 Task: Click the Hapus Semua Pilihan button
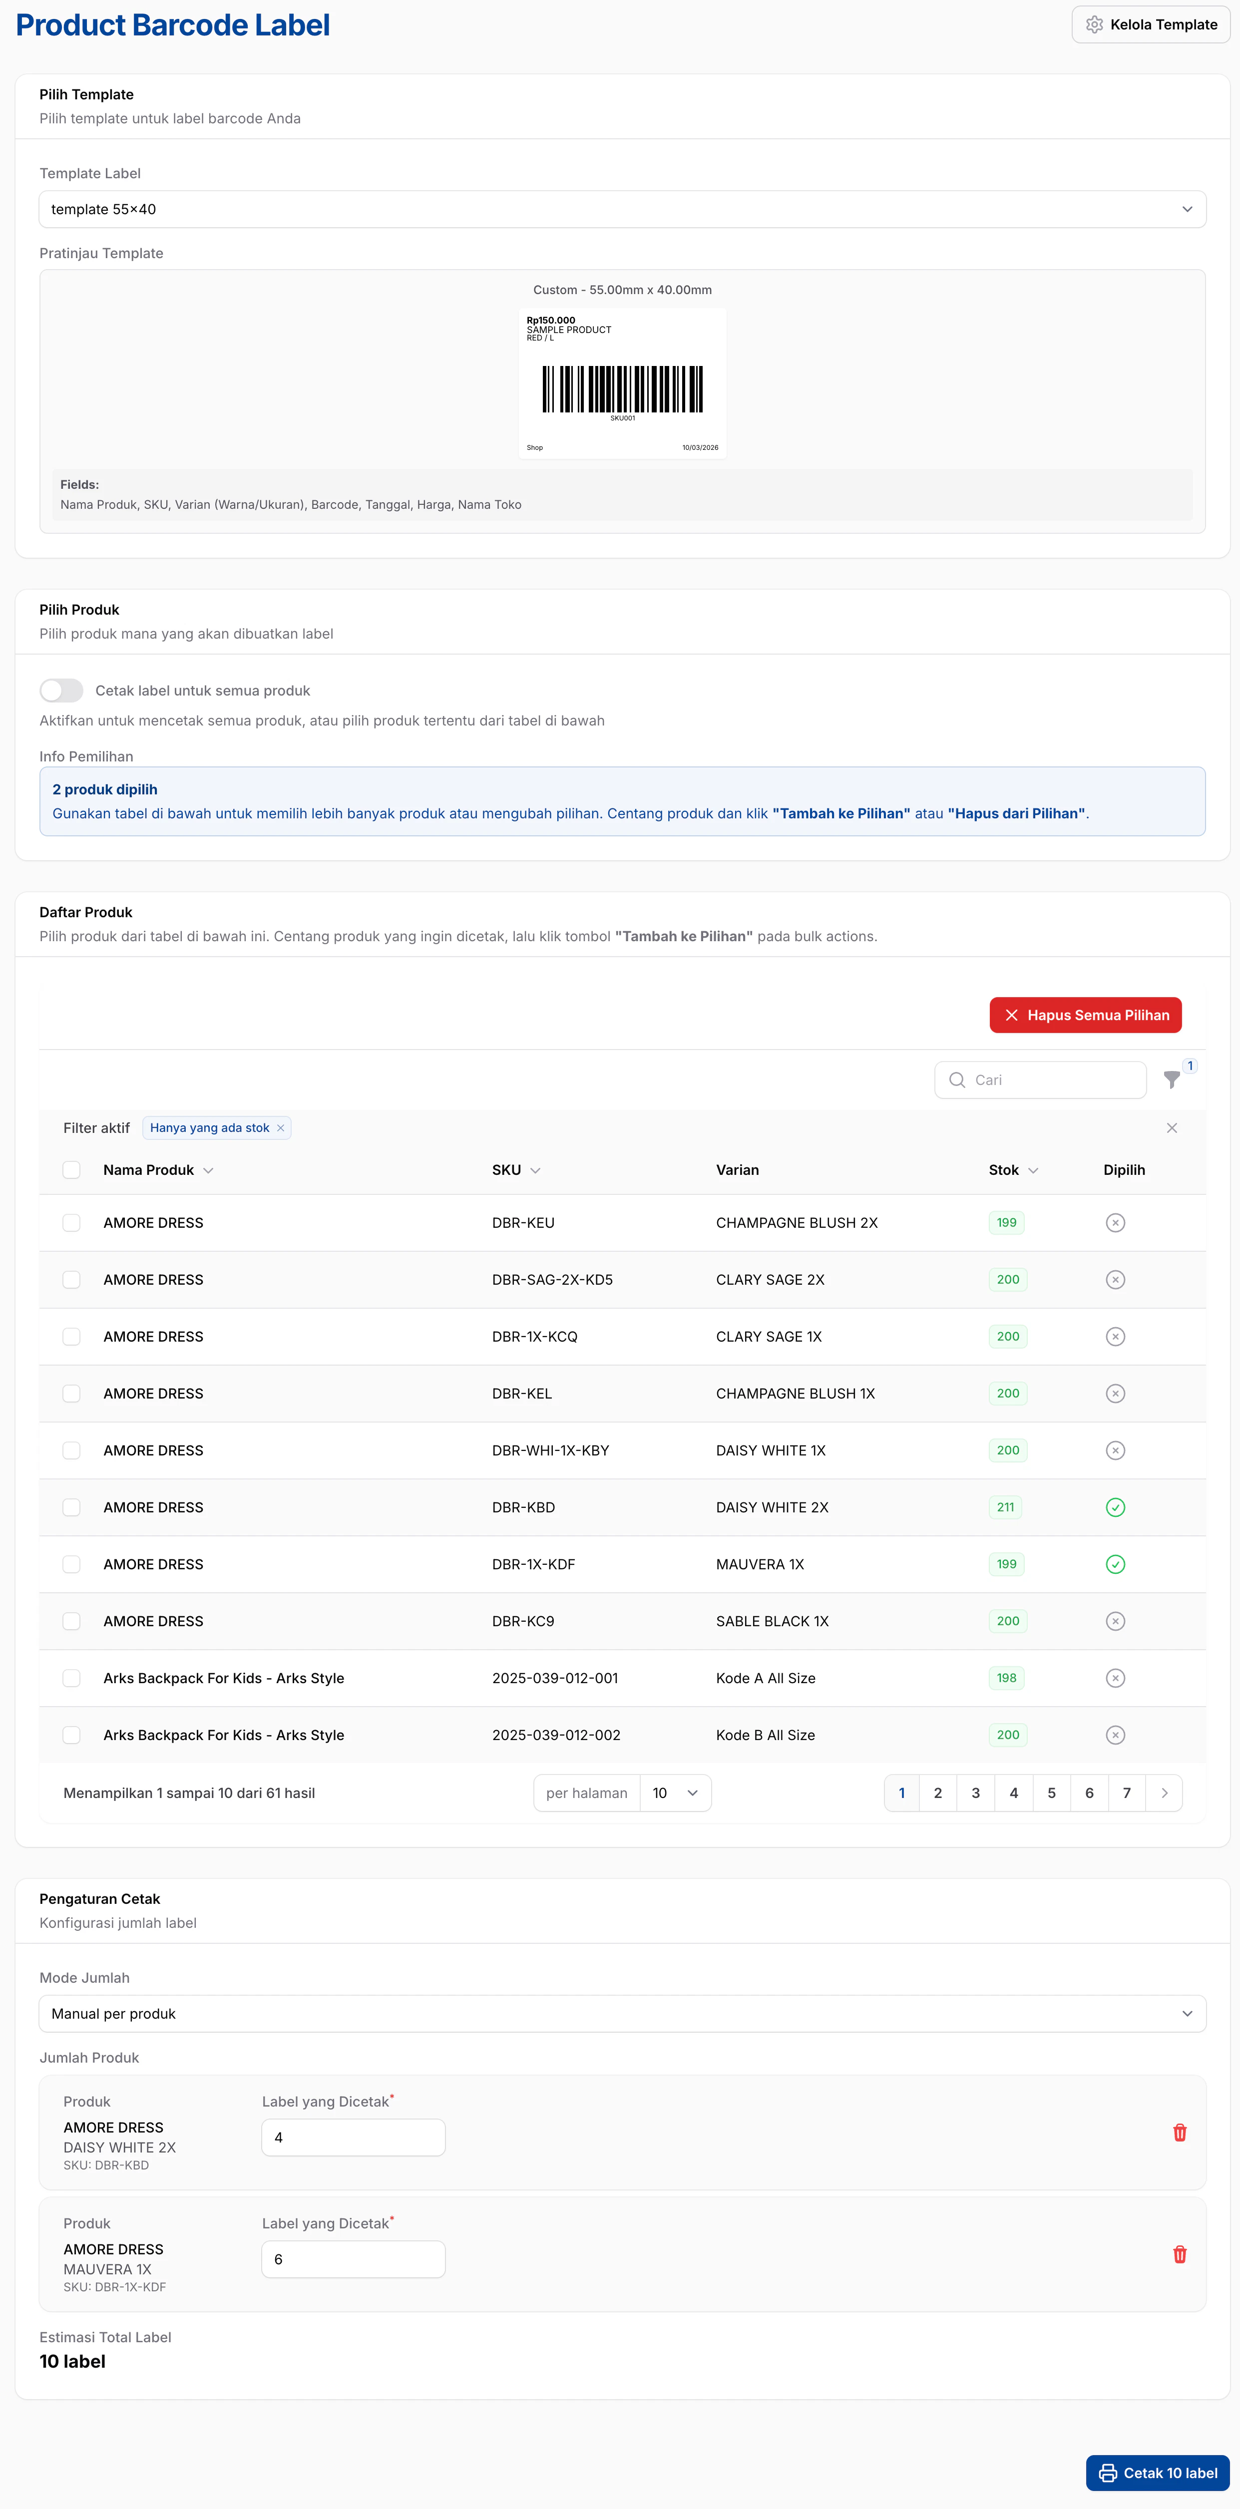tap(1085, 1015)
